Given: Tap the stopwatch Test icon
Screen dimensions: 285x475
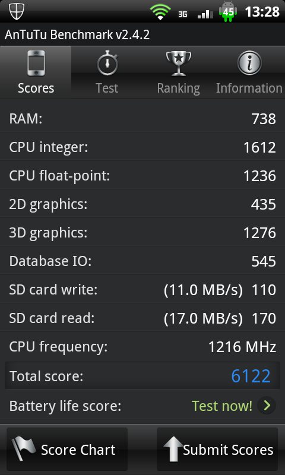Looking at the screenshot, I should pos(107,64).
